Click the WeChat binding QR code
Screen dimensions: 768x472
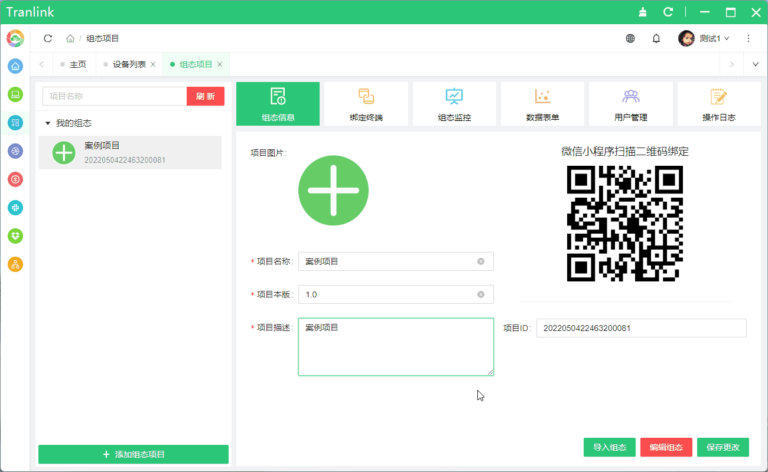625,224
